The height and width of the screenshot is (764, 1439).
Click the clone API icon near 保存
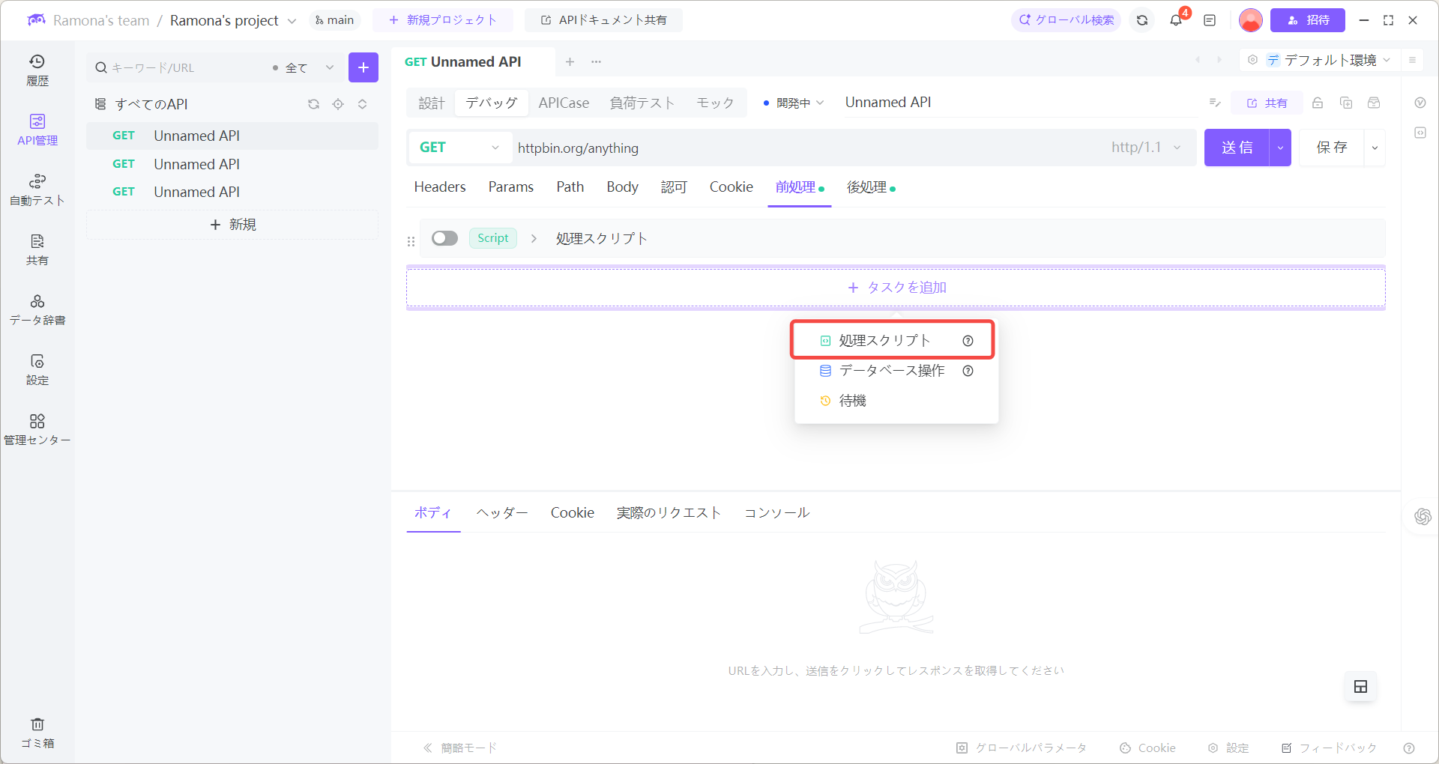1346,103
